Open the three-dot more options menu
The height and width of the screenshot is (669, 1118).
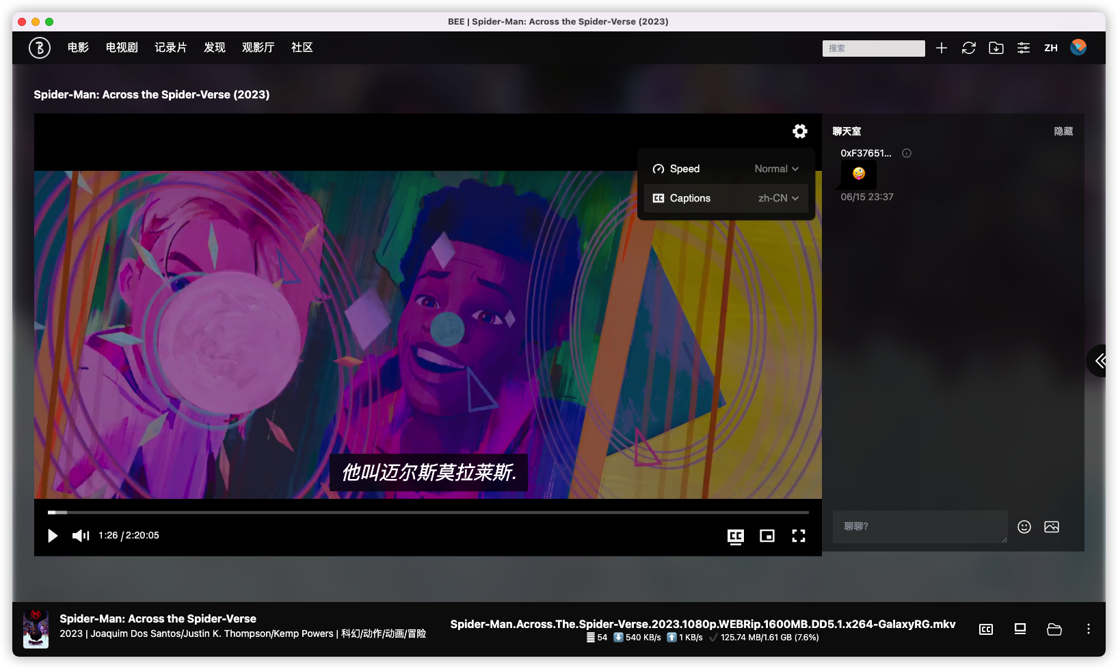pos(1088,629)
